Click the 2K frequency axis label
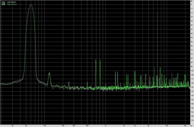 coord(124,126)
